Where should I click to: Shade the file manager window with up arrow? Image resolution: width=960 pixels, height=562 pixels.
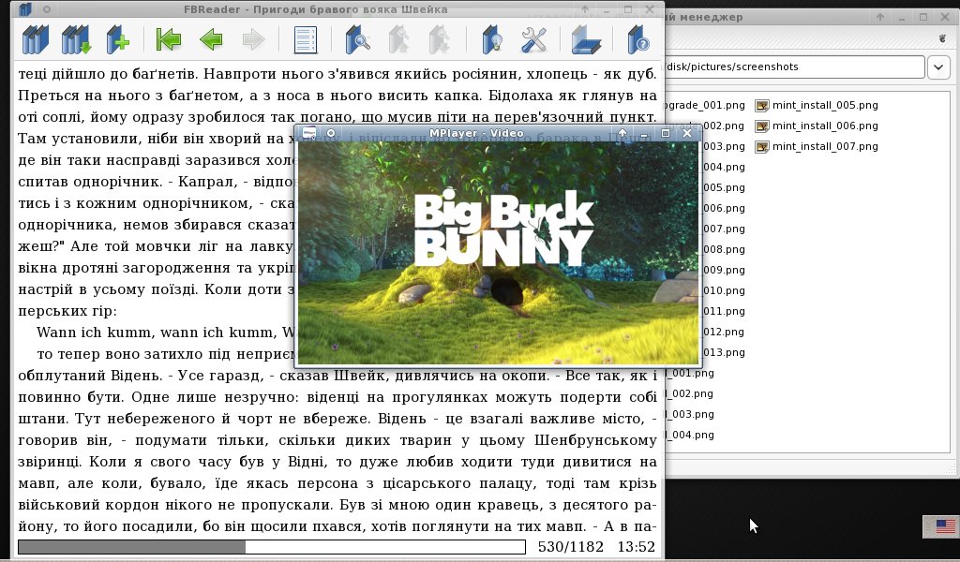(x=879, y=17)
